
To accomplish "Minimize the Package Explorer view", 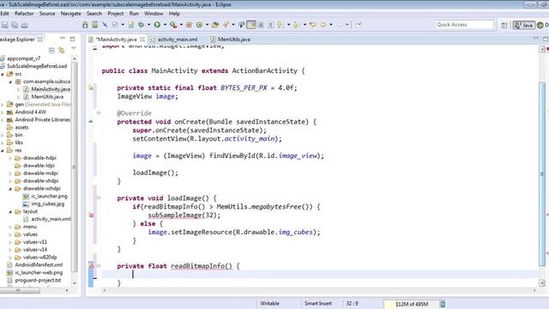I will [x=63, y=39].
